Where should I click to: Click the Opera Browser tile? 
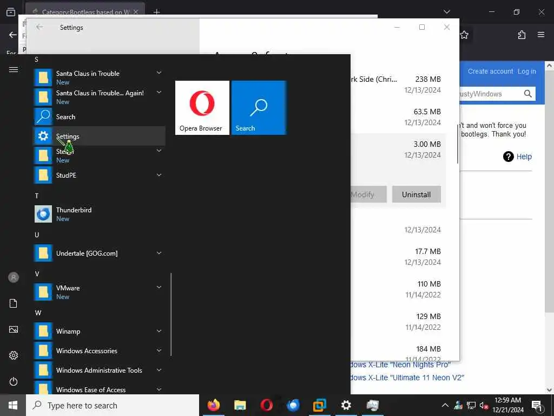(x=202, y=108)
